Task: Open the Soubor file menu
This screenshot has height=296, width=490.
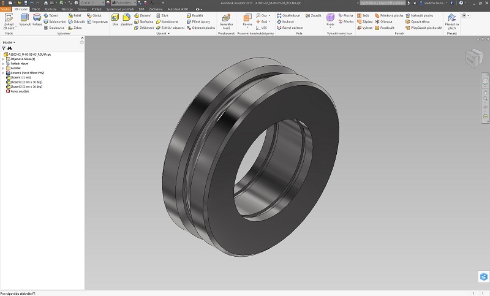Action: tap(6, 9)
